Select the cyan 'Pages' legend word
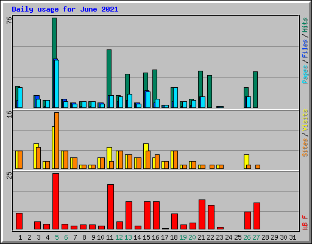The height and width of the screenshot is (244, 312). tap(305, 74)
